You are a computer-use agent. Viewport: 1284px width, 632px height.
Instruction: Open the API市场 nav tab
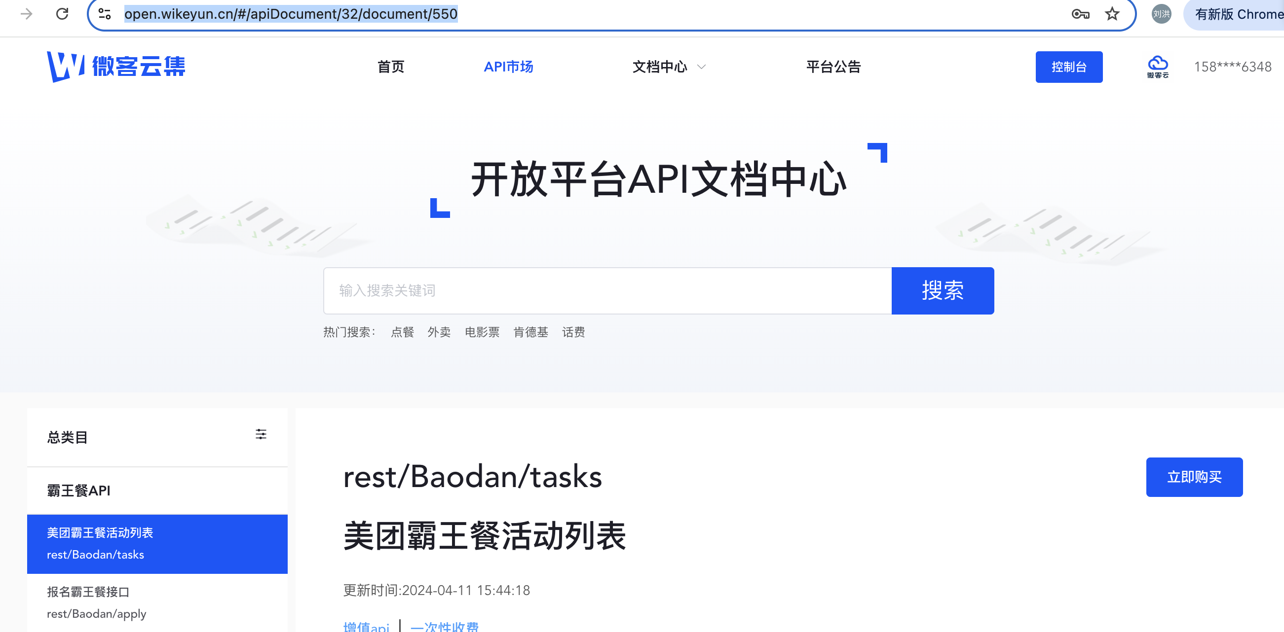click(508, 67)
